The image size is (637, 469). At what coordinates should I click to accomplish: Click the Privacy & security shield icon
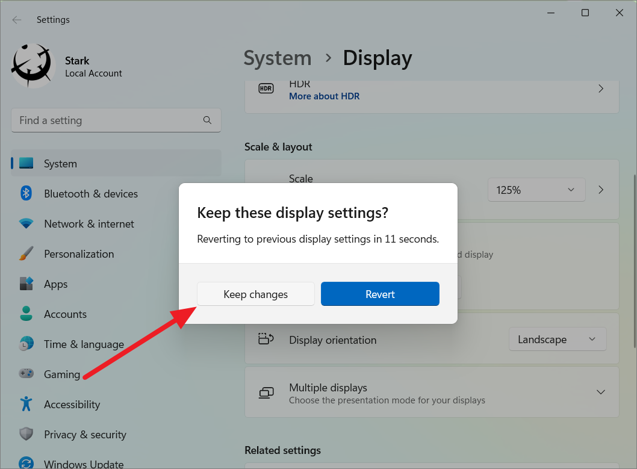26,434
